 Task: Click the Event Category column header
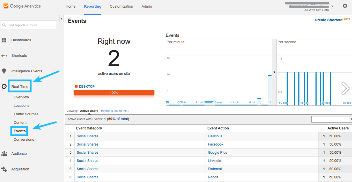(x=89, y=128)
